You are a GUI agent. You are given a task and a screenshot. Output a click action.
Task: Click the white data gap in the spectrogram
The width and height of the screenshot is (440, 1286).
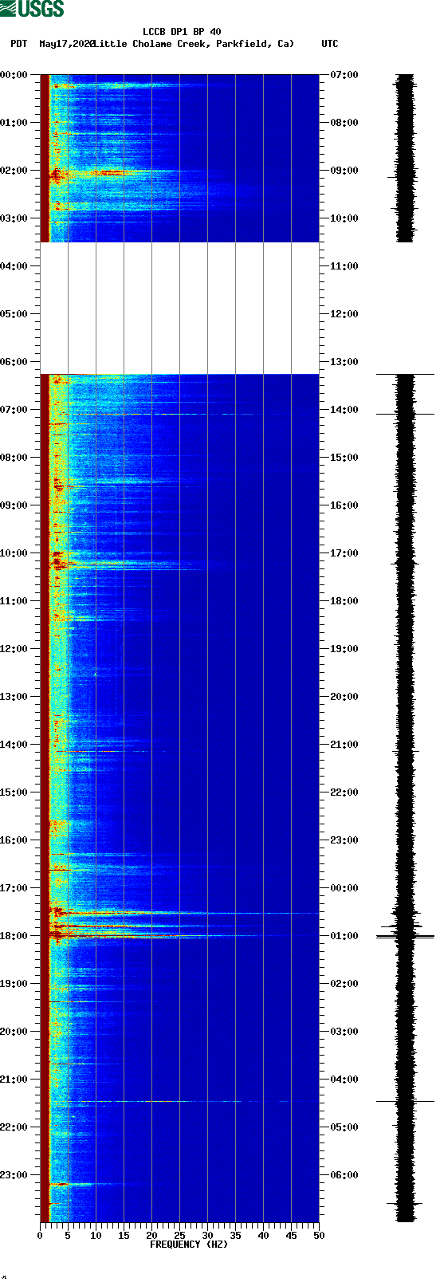click(179, 308)
